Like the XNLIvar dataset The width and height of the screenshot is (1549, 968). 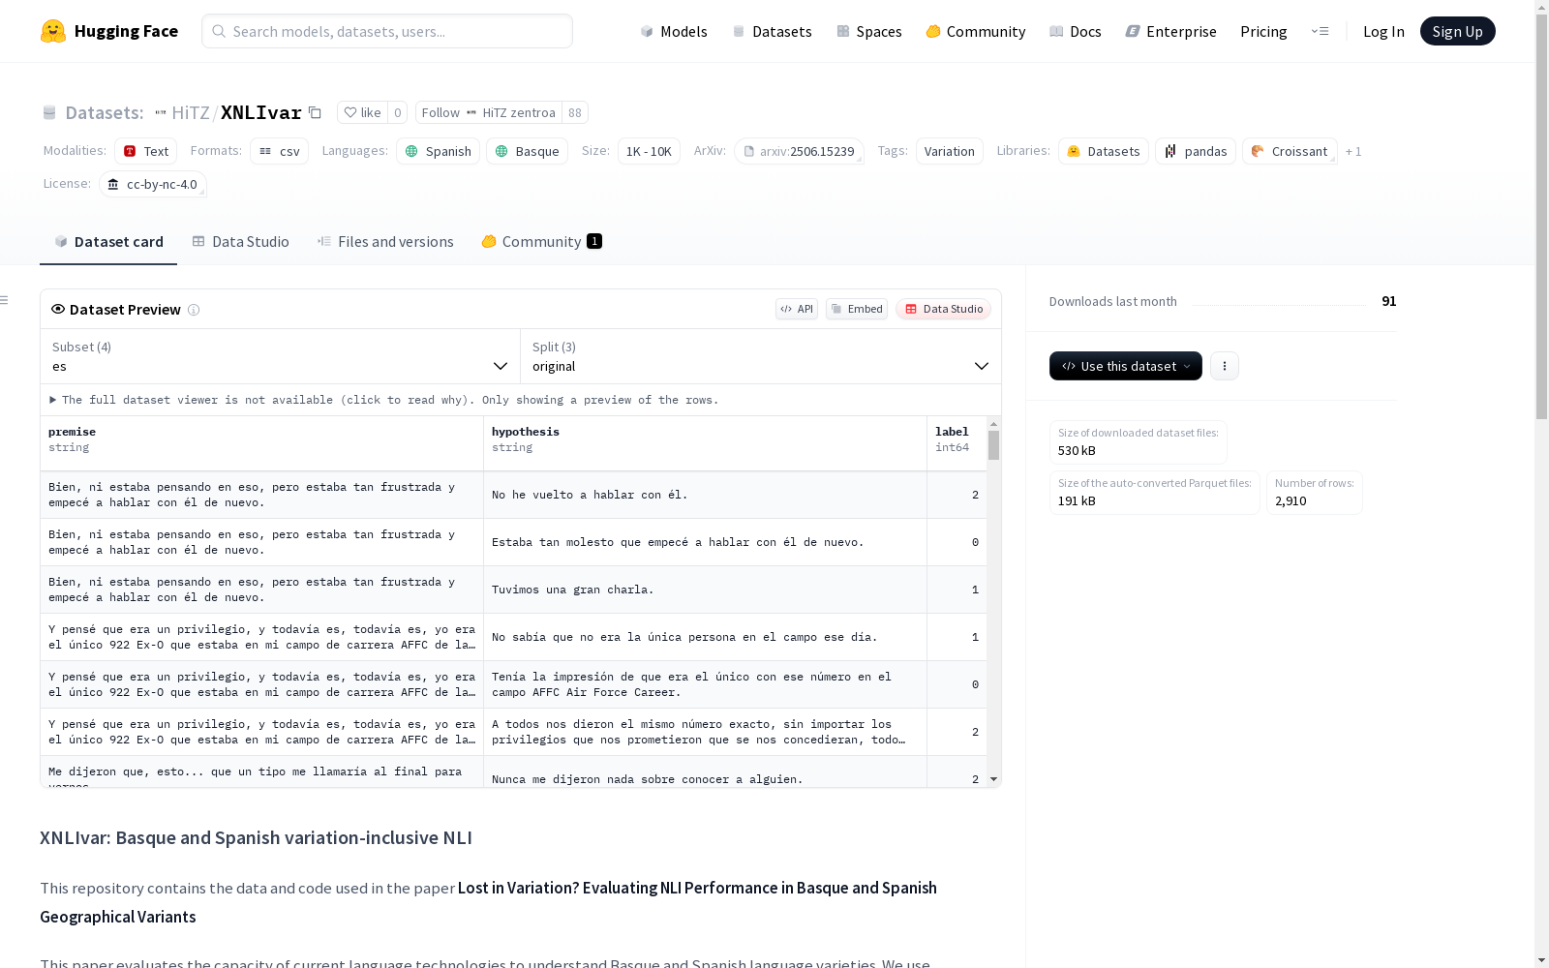[363, 112]
